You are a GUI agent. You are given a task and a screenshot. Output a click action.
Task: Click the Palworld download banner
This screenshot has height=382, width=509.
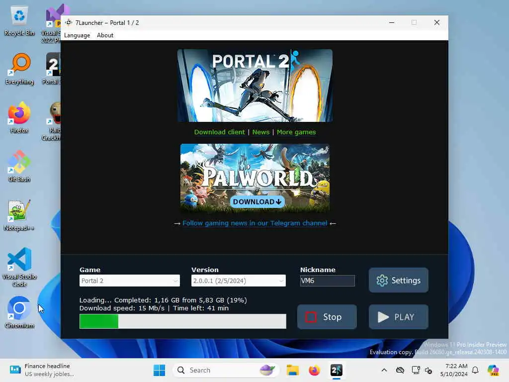pos(255,179)
